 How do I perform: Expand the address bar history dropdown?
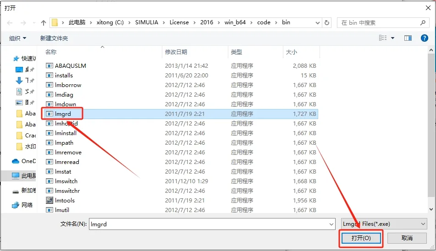pyautogui.click(x=318, y=23)
